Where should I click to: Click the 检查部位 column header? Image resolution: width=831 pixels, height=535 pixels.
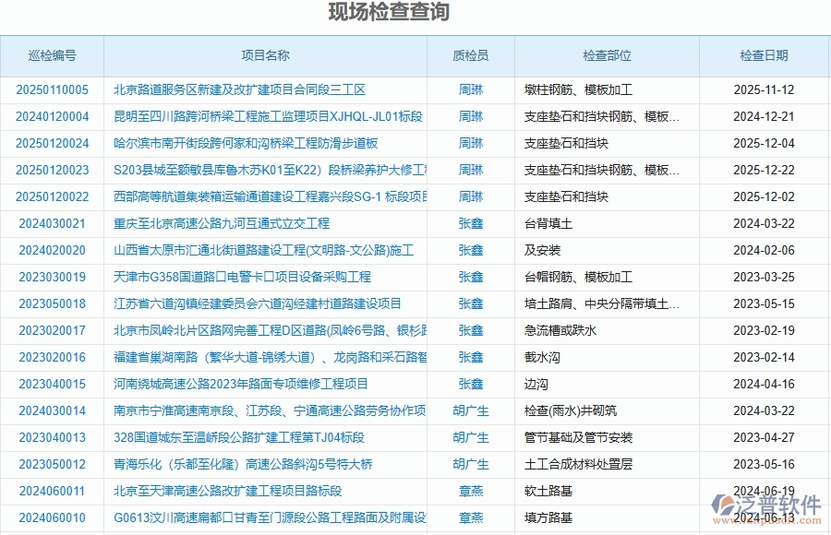[607, 55]
